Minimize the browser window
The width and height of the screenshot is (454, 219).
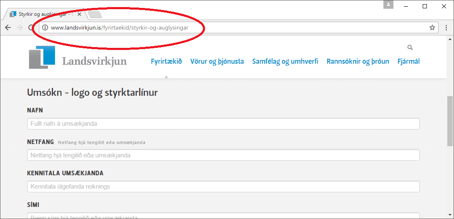406,6
